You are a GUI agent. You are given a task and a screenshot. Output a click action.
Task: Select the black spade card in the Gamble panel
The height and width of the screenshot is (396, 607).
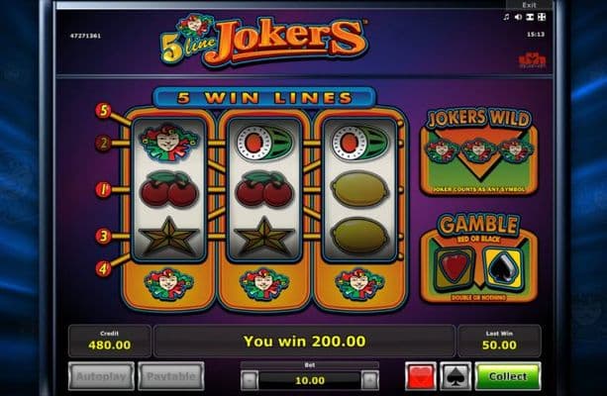[x=504, y=268]
